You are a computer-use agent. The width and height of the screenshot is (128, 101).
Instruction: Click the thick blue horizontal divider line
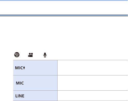64,15
